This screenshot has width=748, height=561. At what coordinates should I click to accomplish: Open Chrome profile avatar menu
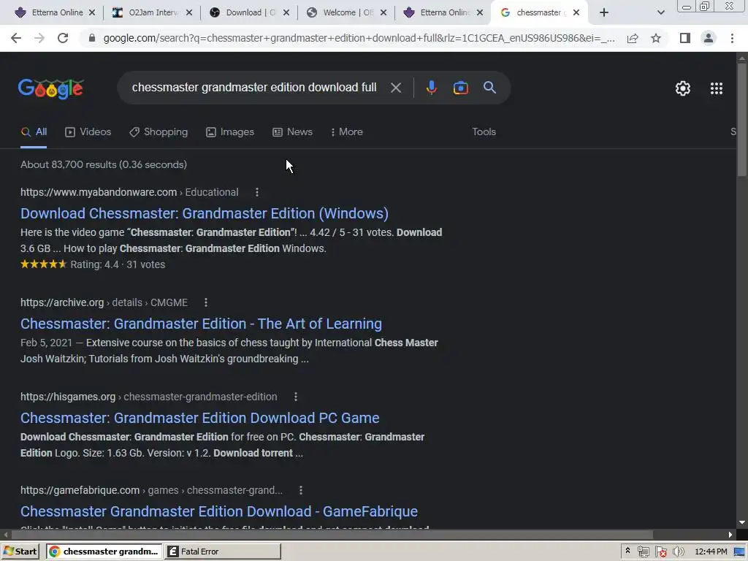coord(709,38)
